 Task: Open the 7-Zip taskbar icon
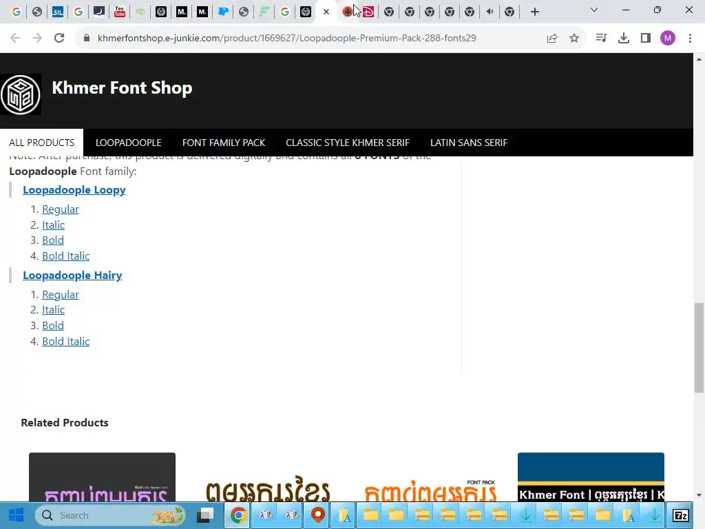coord(680,515)
